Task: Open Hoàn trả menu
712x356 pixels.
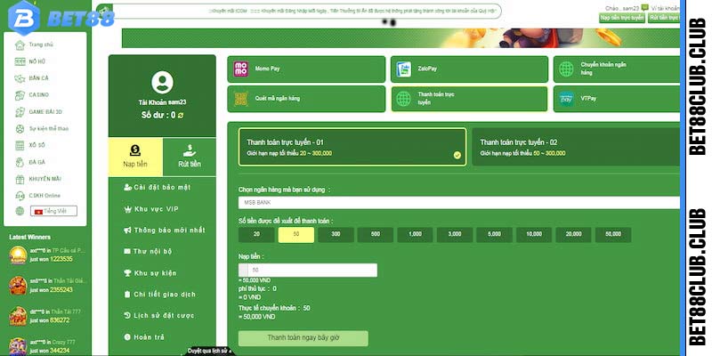Action: (x=144, y=337)
